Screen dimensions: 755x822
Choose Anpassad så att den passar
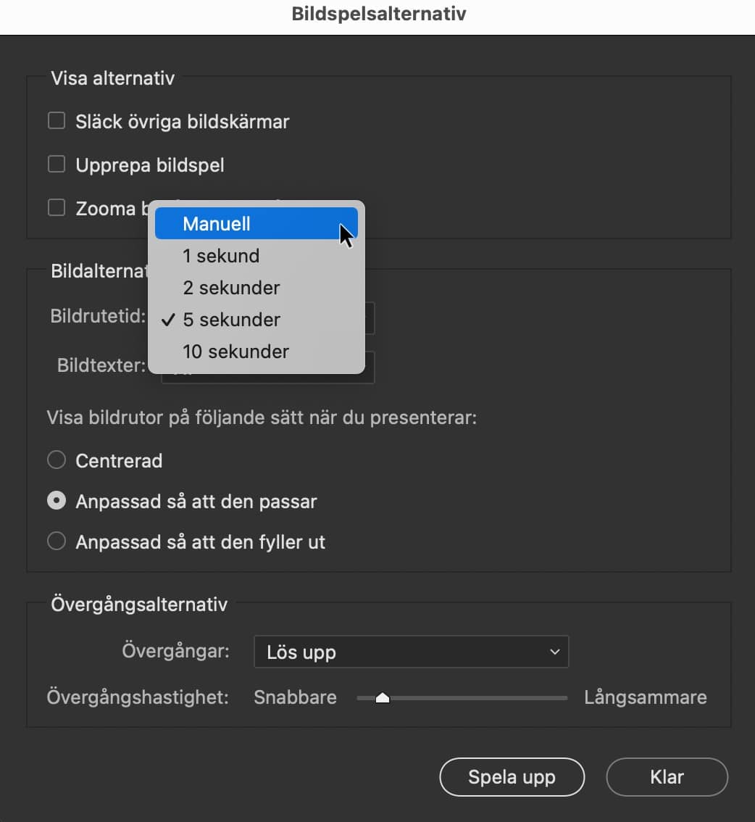pyautogui.click(x=57, y=502)
